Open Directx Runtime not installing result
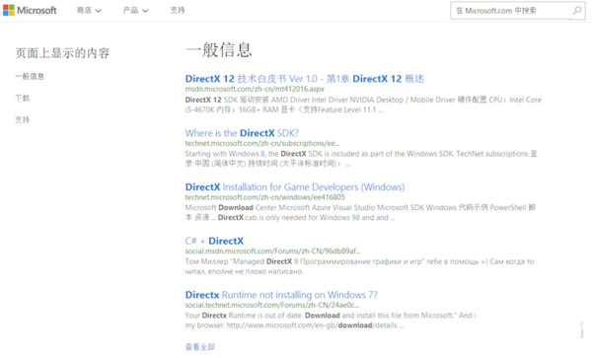Screen dimensions: 592x358 tap(281, 295)
